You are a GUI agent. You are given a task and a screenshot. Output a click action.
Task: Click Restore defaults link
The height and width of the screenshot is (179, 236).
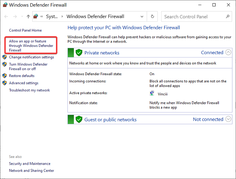pyautogui.click(x=22, y=76)
